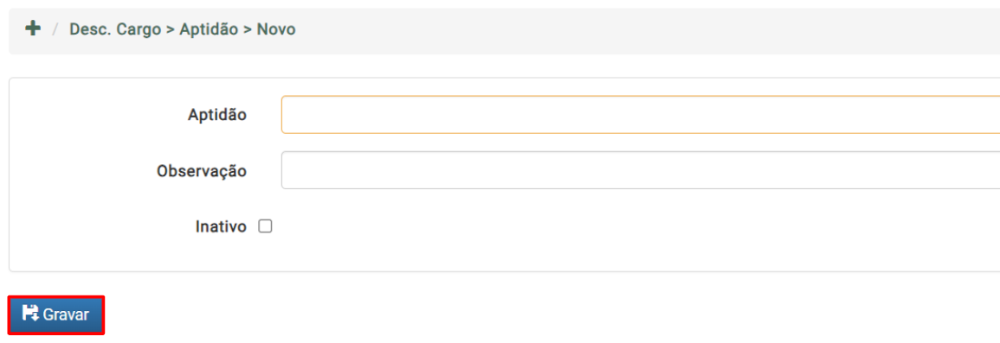
Task: Click blank area right of the Gravar button
Action: (510, 314)
